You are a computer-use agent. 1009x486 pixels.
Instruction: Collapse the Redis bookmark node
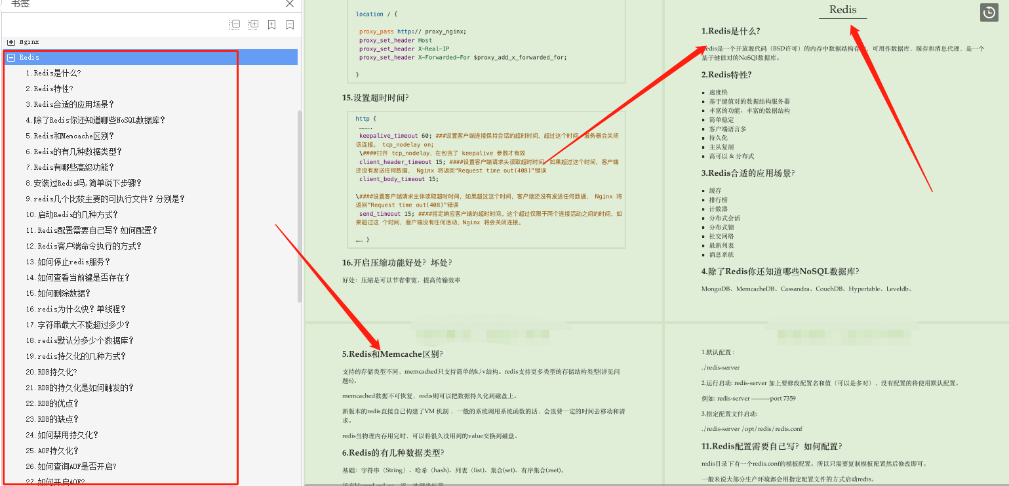click(10, 58)
